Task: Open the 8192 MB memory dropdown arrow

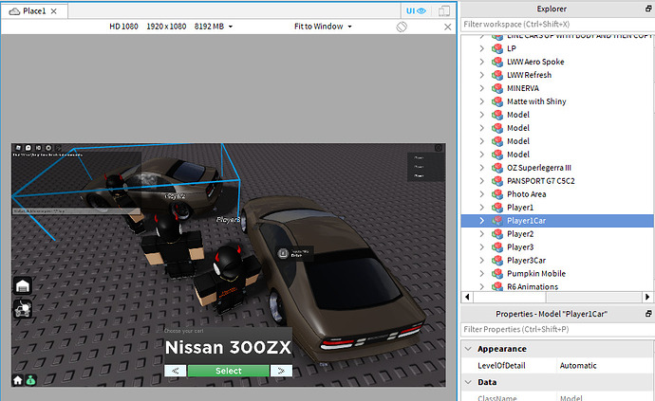Action: pos(231,27)
